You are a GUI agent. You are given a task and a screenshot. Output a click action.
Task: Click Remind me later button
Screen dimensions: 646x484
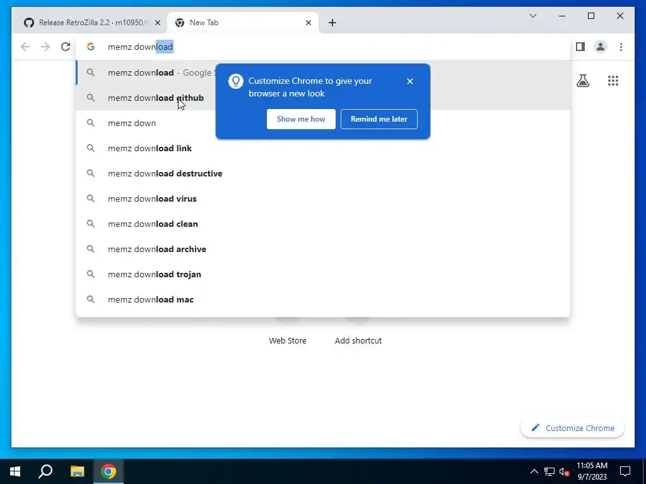tap(379, 119)
